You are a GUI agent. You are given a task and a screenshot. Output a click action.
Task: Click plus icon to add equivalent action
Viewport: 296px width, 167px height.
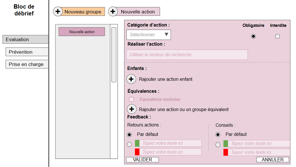pos(131,109)
